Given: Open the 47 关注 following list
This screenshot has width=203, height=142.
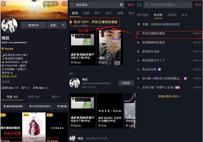Looking at the screenshot, I should coord(26,88).
